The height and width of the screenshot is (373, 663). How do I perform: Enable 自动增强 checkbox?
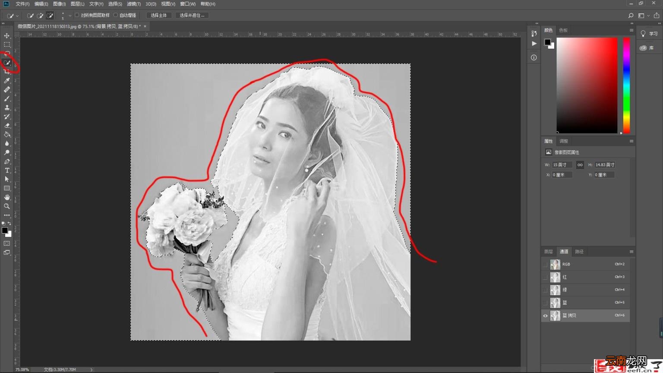[116, 15]
